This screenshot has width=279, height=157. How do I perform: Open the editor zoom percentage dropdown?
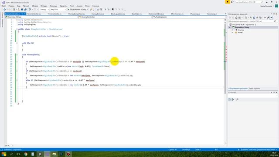(9, 146)
